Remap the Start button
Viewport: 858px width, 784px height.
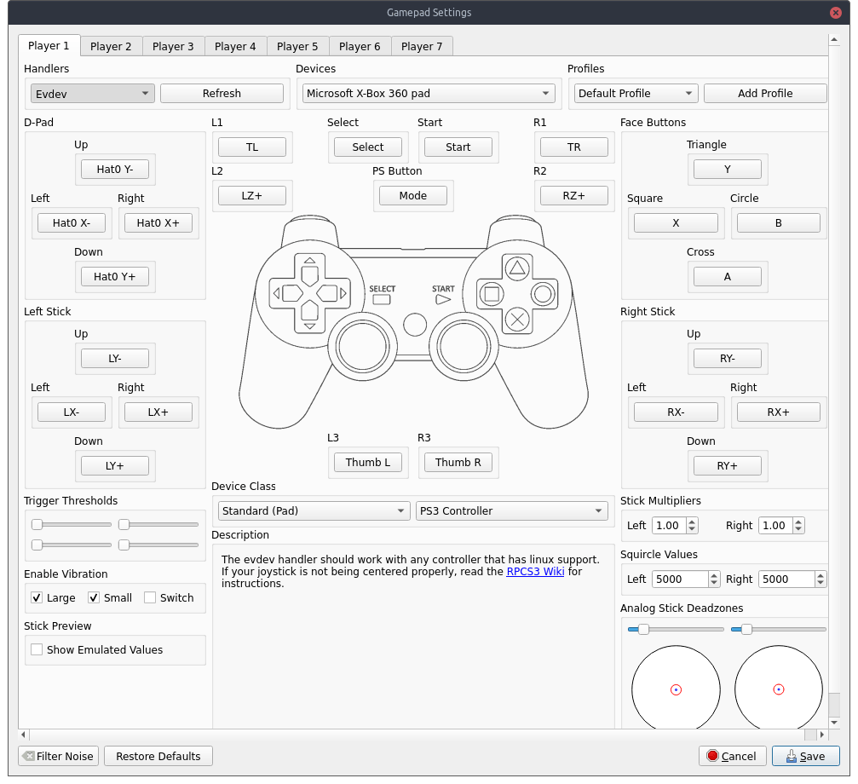[458, 147]
